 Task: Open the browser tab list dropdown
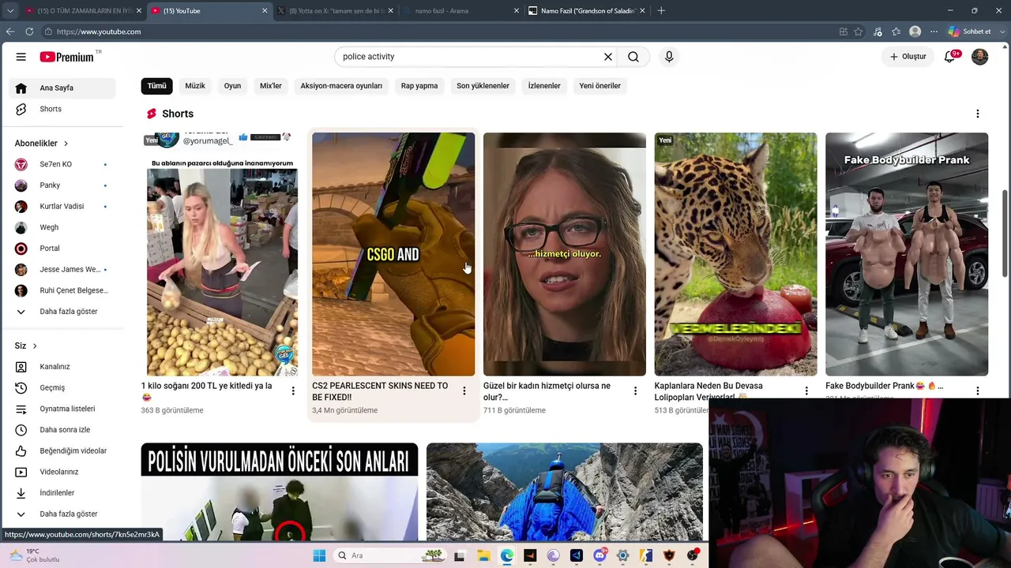10,11
